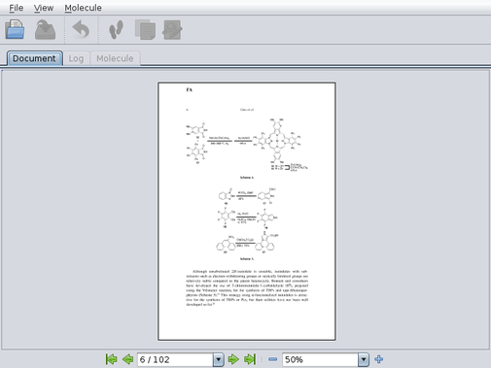The height and width of the screenshot is (368, 491).
Task: Advance to the next page
Action: pyautogui.click(x=233, y=359)
